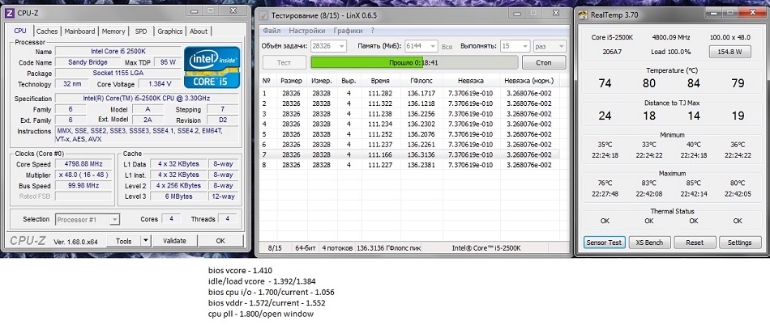Screen dimensions: 770x325
Task: Click the Code Name field Sandy Bridge
Action: [88, 62]
